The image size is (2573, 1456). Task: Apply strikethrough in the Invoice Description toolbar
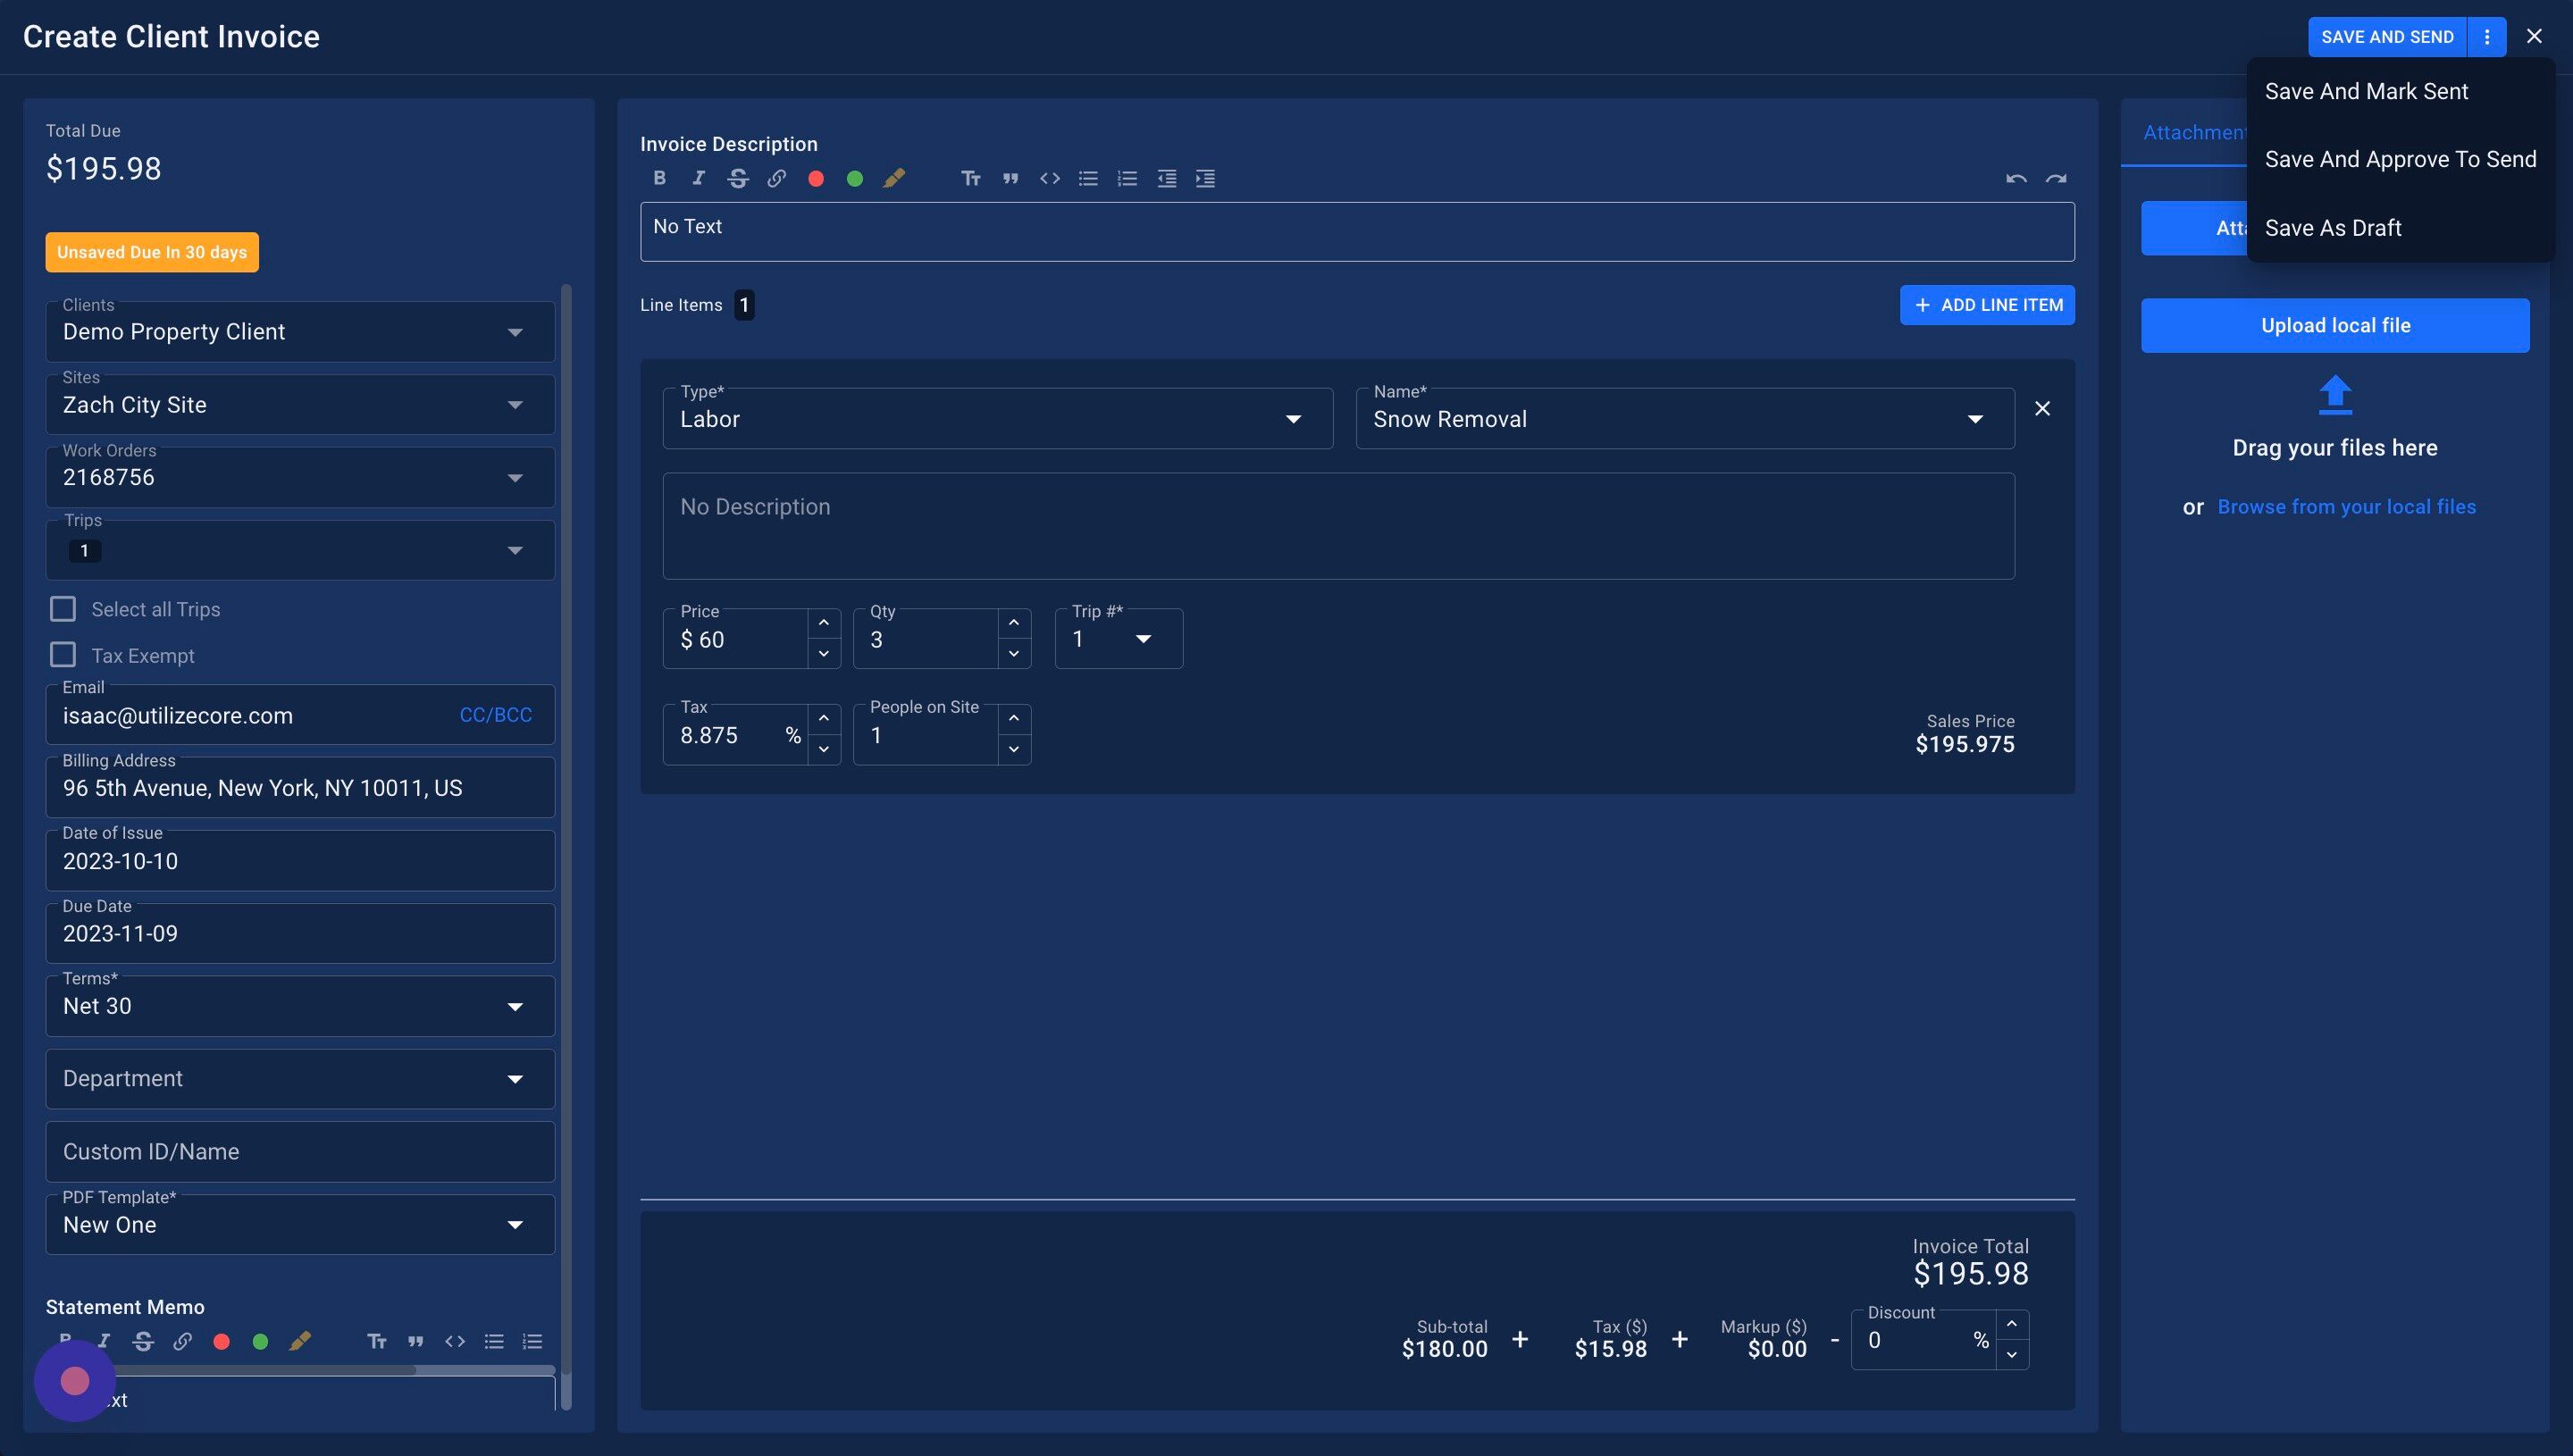[x=738, y=178]
